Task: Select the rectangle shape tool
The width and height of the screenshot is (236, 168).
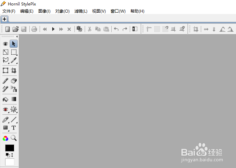Action: [x=6, y=128]
